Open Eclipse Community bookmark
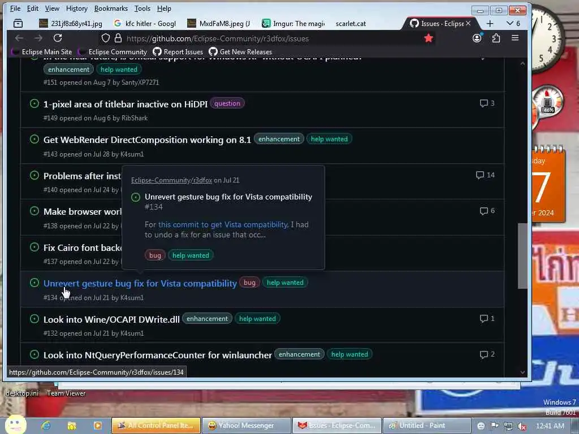 (113, 52)
